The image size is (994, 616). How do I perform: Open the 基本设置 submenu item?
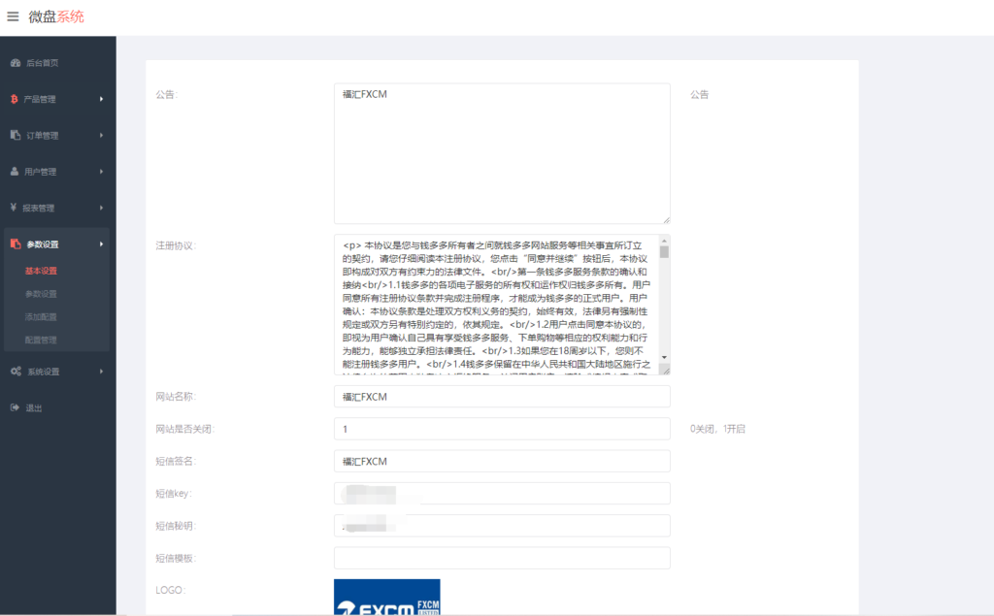click(41, 271)
